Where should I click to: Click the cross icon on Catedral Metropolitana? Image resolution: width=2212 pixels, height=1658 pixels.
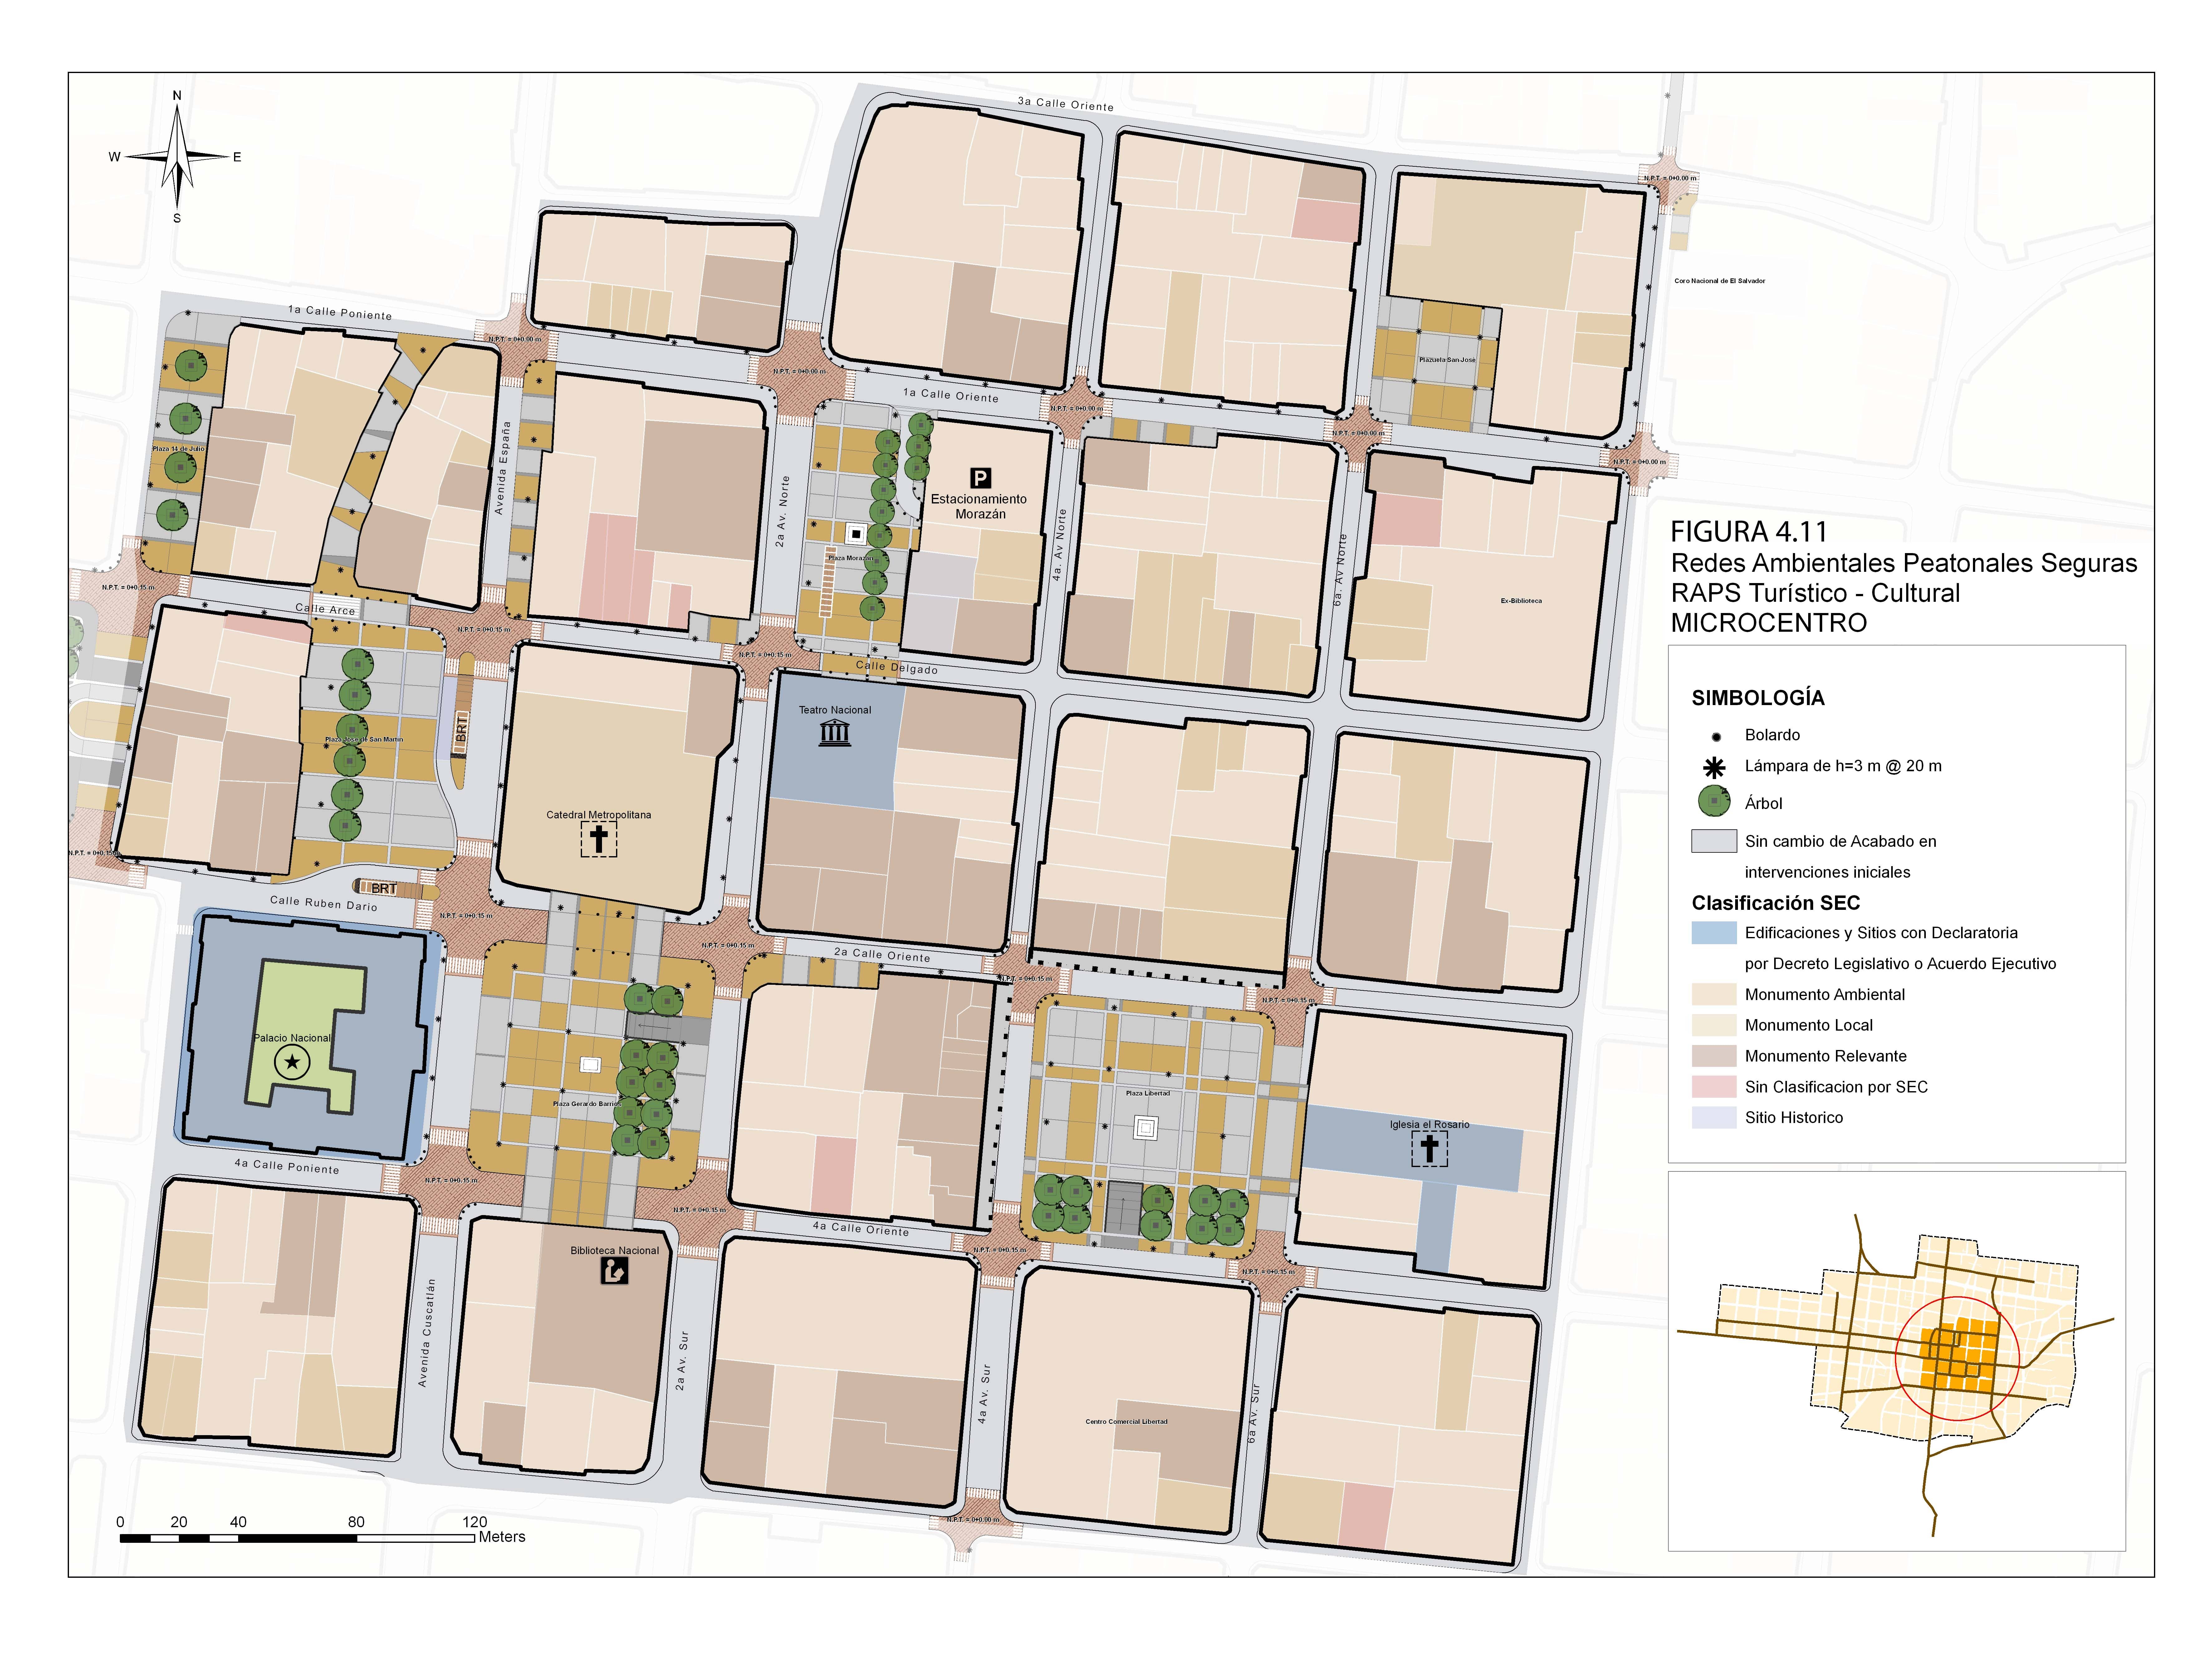599,839
